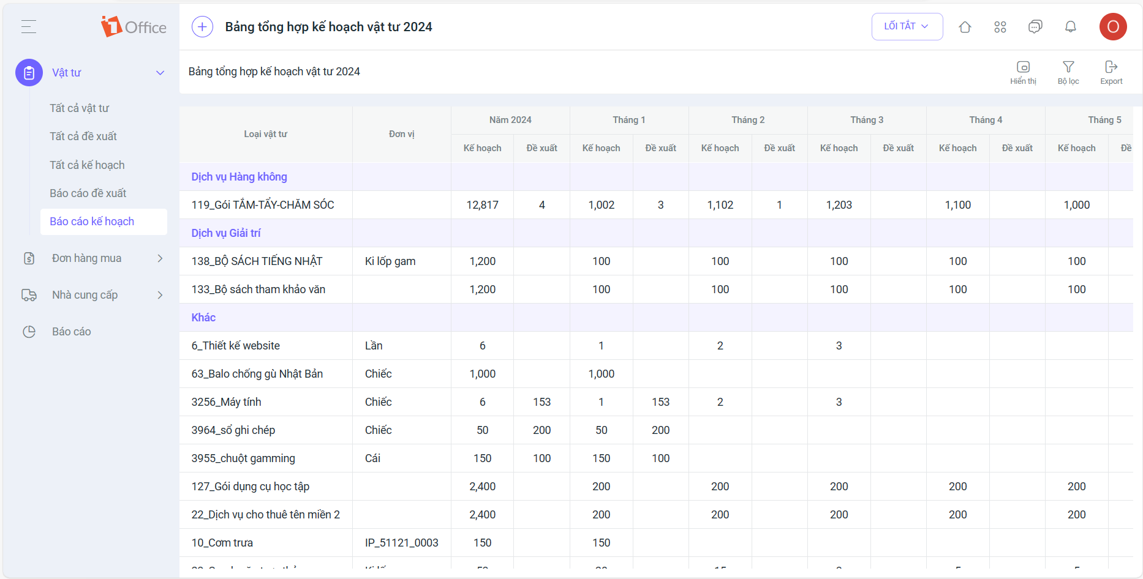Image resolution: width=1143 pixels, height=579 pixels.
Task: Open the Bộ lọc filter
Action: coord(1068,72)
